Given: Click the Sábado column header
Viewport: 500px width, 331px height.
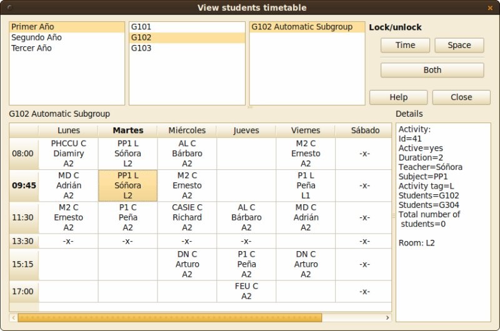Looking at the screenshot, I should (364, 131).
